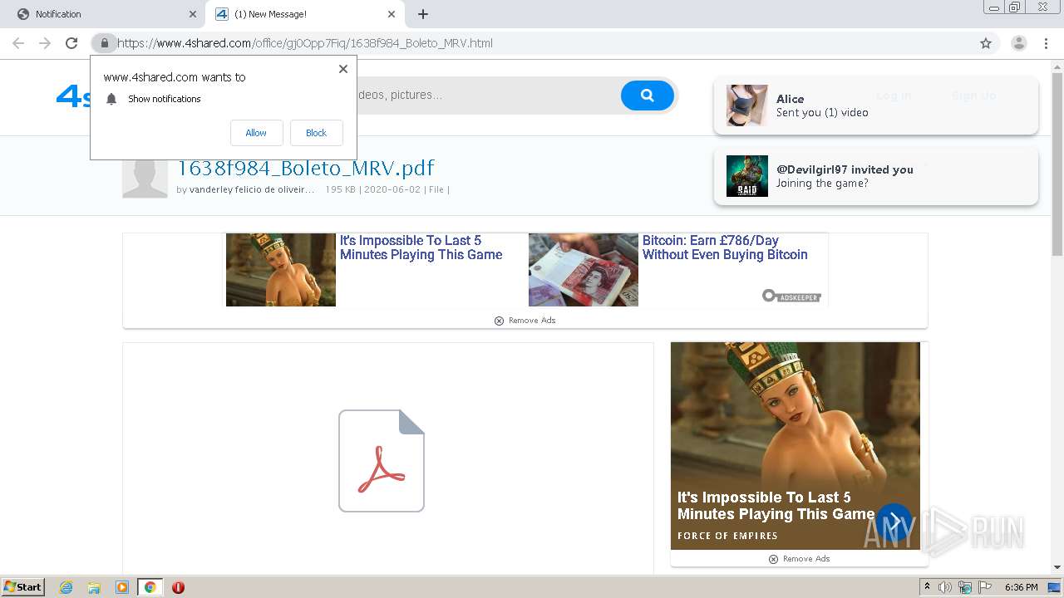Open the File Explorer taskbar icon

click(x=94, y=587)
